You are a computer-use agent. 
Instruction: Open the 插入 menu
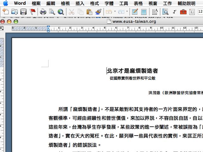80,3
